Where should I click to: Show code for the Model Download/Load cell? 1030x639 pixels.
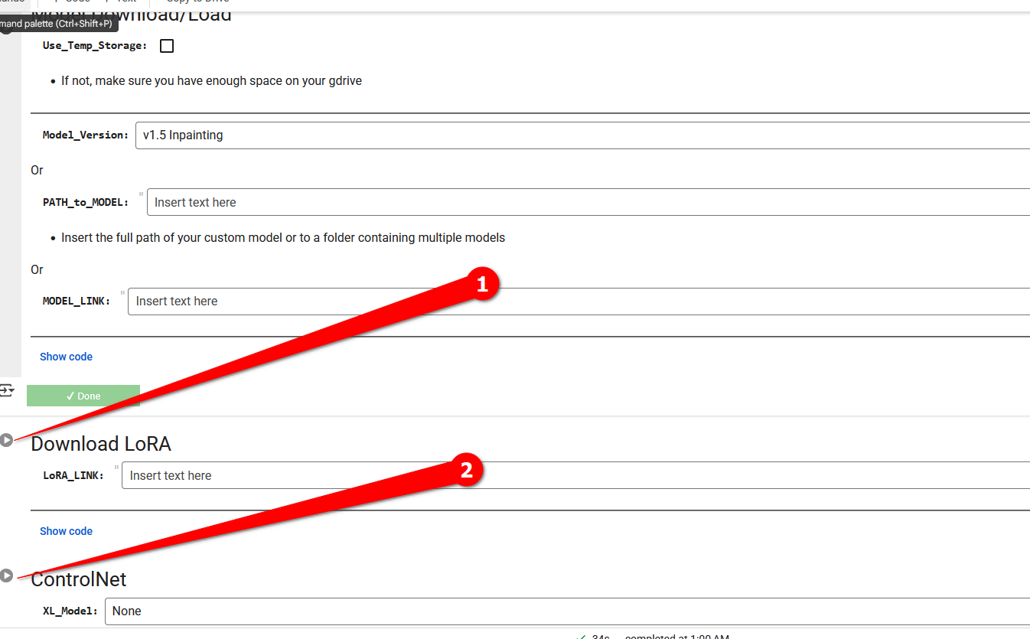66,357
